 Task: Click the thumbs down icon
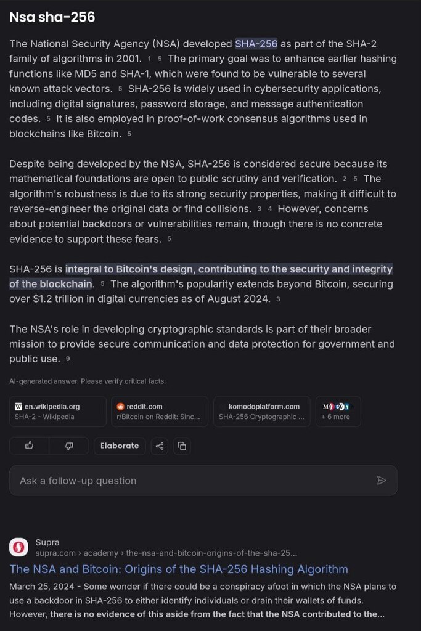point(69,446)
